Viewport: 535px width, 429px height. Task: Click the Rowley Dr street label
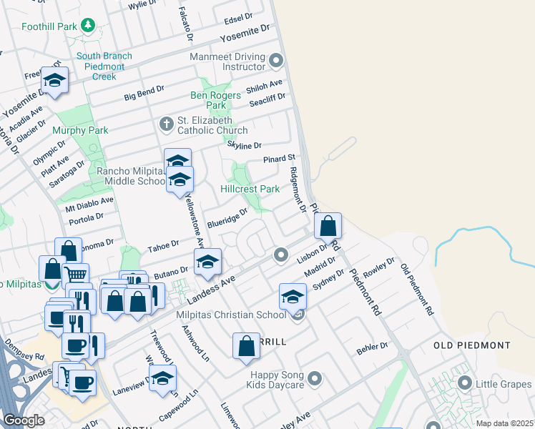click(x=379, y=267)
